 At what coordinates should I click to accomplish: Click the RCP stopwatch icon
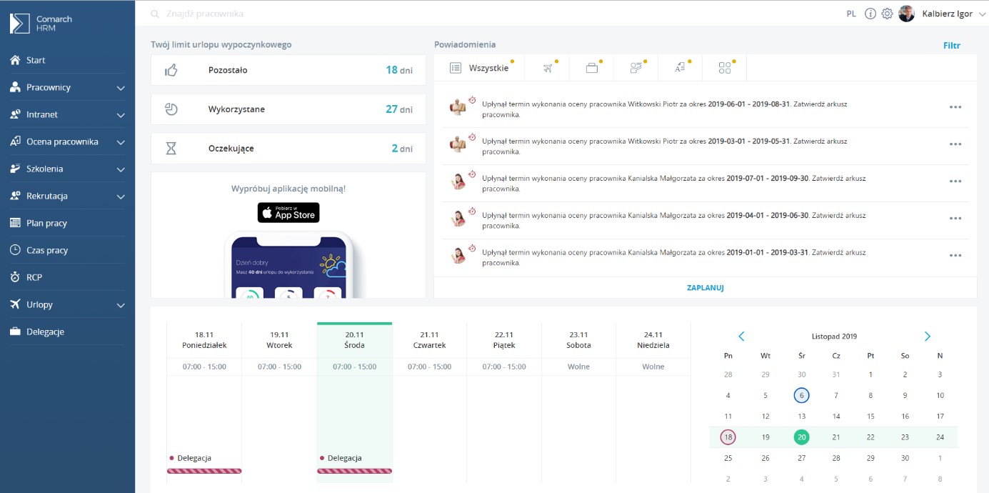[15, 277]
